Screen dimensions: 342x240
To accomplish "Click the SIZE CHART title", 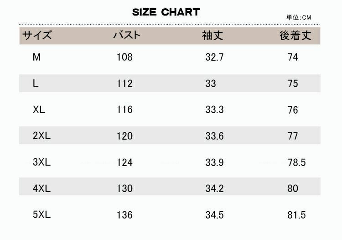I will pyautogui.click(x=166, y=12).
